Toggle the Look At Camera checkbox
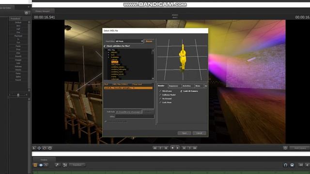 (181, 91)
